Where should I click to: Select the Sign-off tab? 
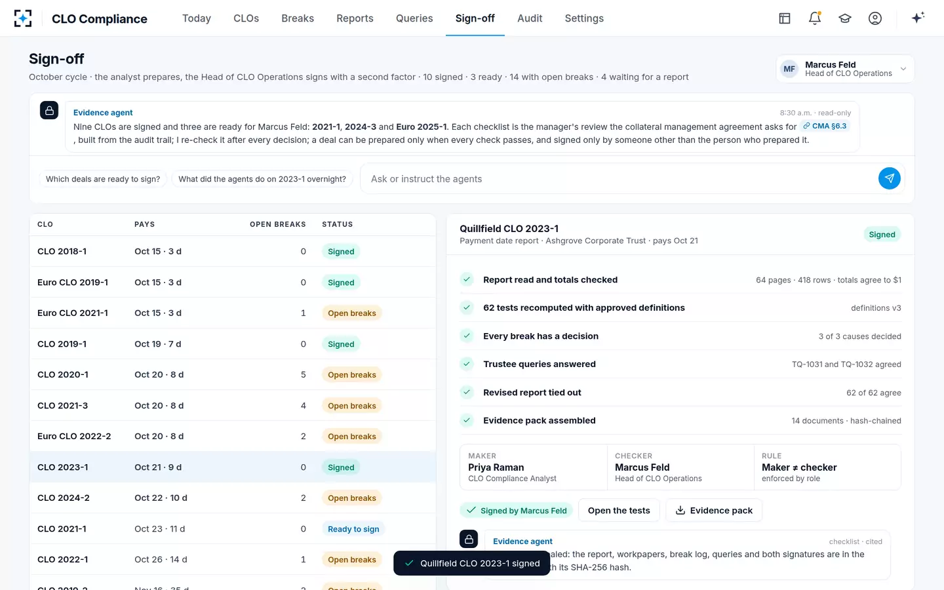pyautogui.click(x=475, y=18)
